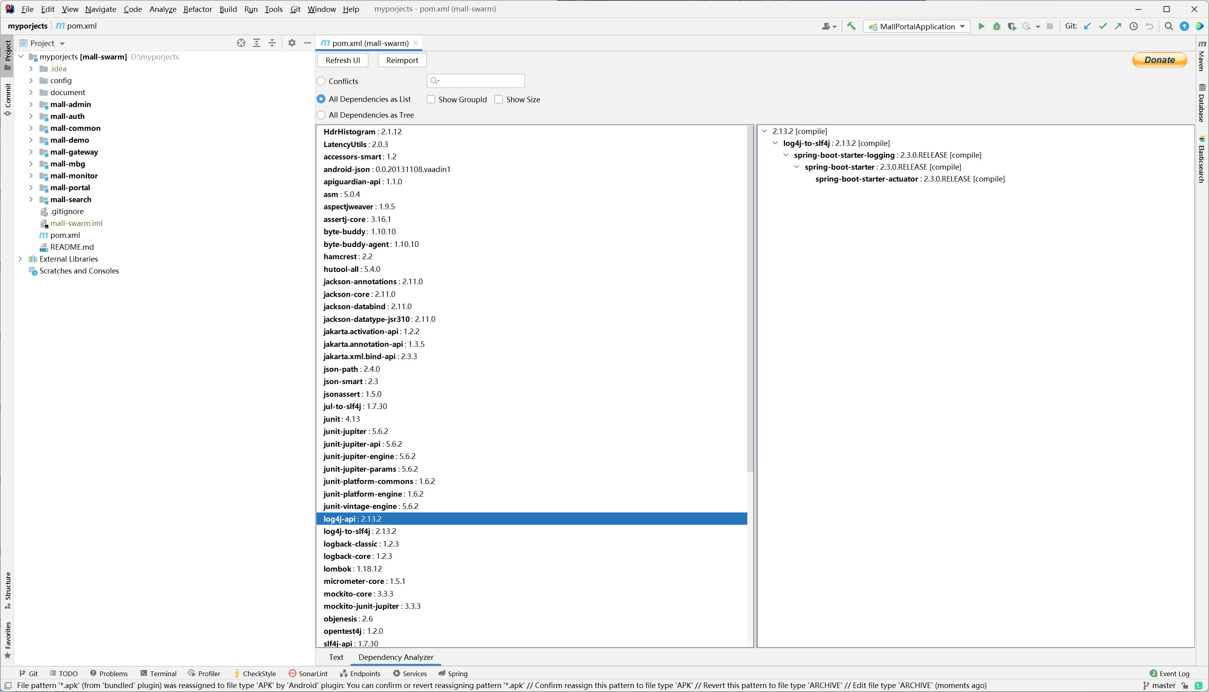Image resolution: width=1209 pixels, height=692 pixels.
Task: Select README.md in Project tree
Action: coord(72,247)
